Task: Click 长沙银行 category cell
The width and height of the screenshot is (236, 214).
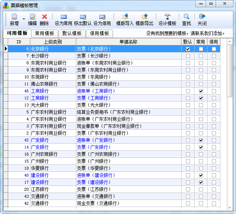Action: 53,56
